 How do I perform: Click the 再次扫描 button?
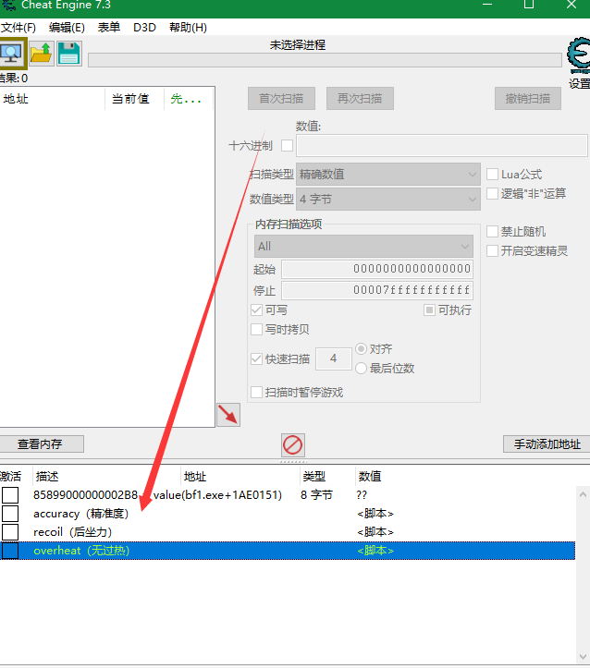click(x=360, y=99)
